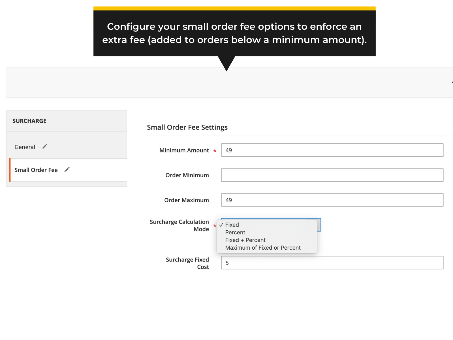Viewport: 453px width, 340px height.
Task: Select the Small Order Fee section
Action: pos(36,170)
